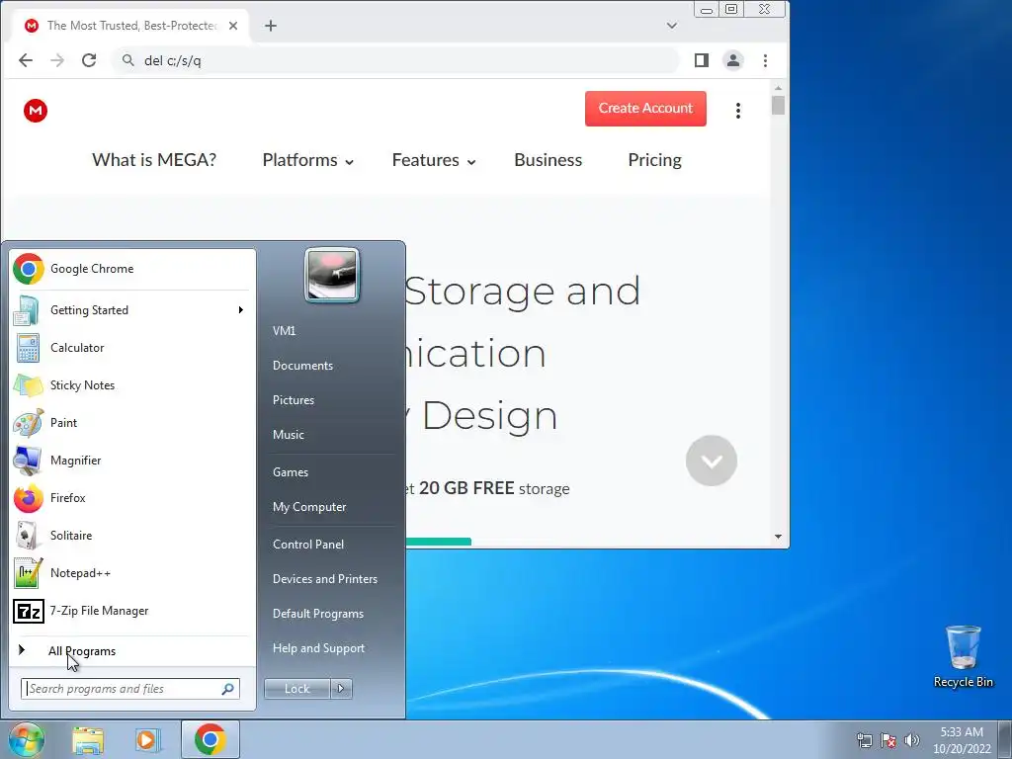Viewport: 1012px width, 759px height.
Task: Click the Windows Start orb
Action: (26, 739)
